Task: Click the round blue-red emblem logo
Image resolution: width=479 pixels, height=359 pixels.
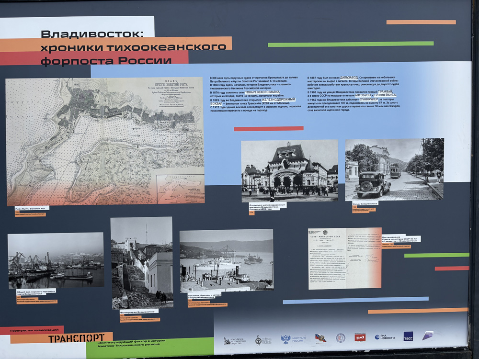Action: tap(341, 337)
